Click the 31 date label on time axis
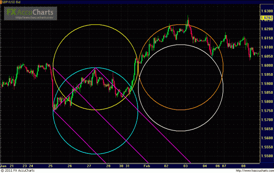Viewport: 274px width, 173px height. [128, 166]
